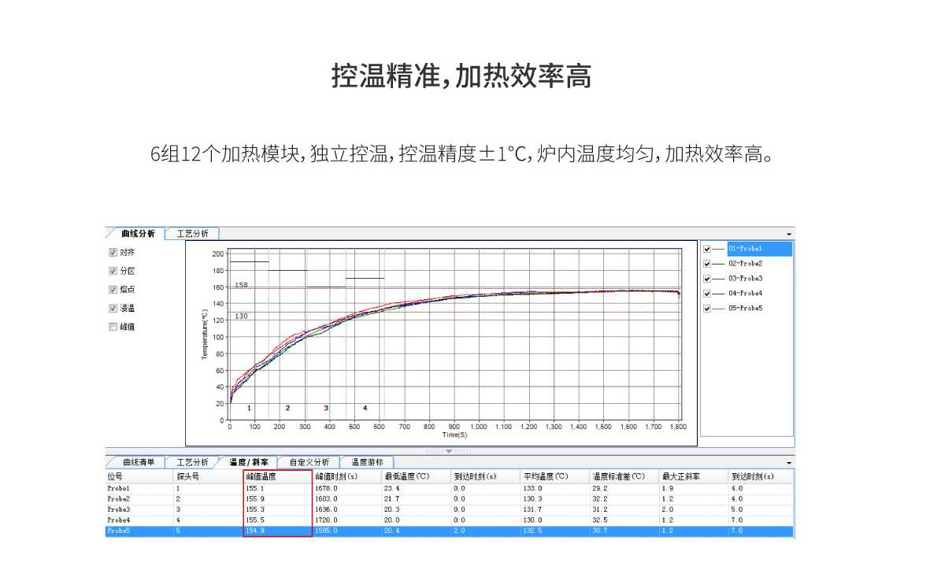Switch to the 曲线分析 tab
The height and width of the screenshot is (581, 941).
tap(138, 234)
